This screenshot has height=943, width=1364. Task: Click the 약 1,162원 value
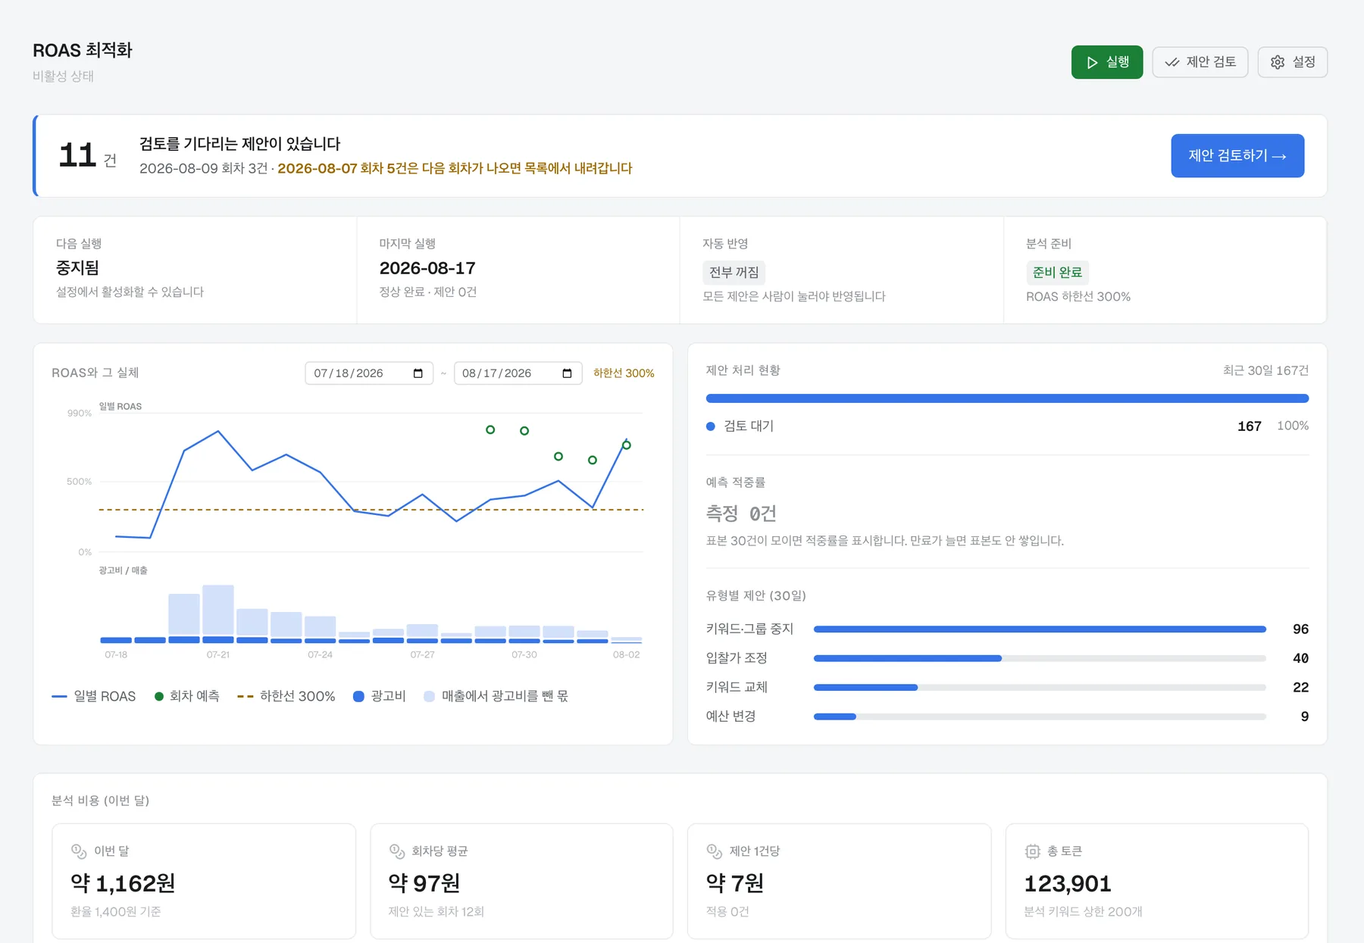(123, 883)
